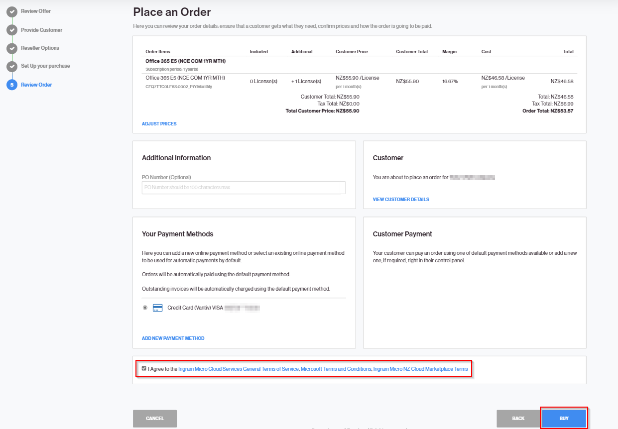Open the Provide Customer step label

(41, 30)
